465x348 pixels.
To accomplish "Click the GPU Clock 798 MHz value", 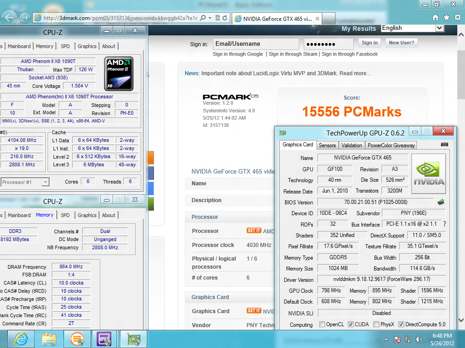I will pyautogui.click(x=331, y=290).
